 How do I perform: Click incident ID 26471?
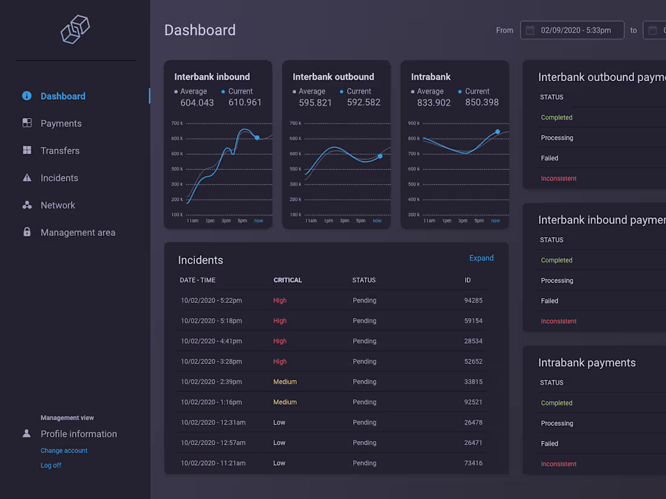473,443
